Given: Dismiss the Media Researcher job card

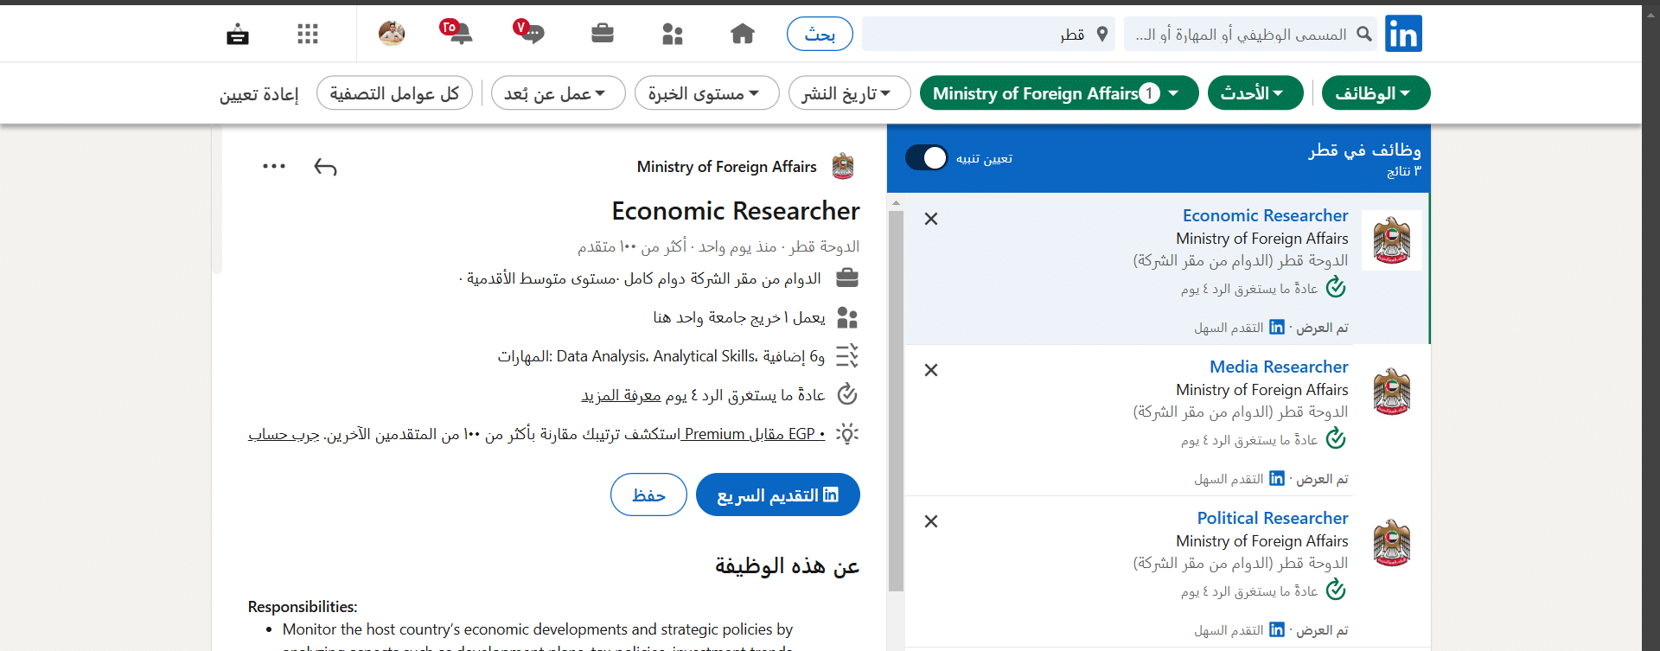Looking at the screenshot, I should click(931, 370).
